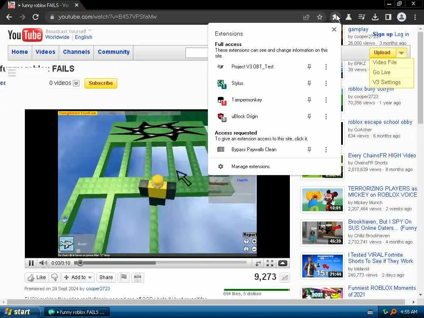Click the Sign up link
Screen dimensions: 424x318
point(383,34)
